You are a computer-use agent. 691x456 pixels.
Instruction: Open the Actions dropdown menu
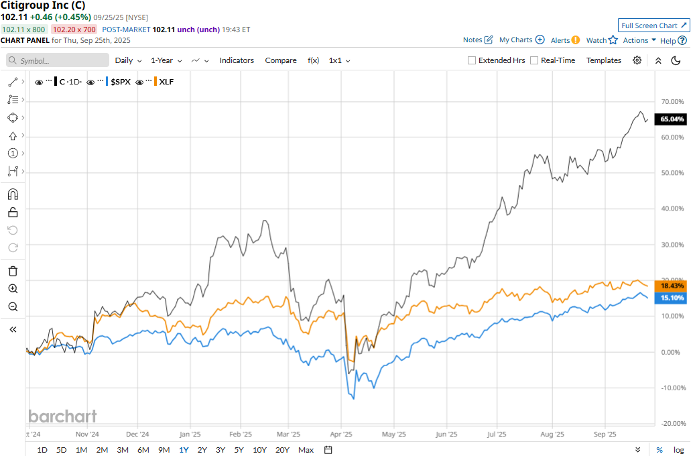tap(639, 40)
